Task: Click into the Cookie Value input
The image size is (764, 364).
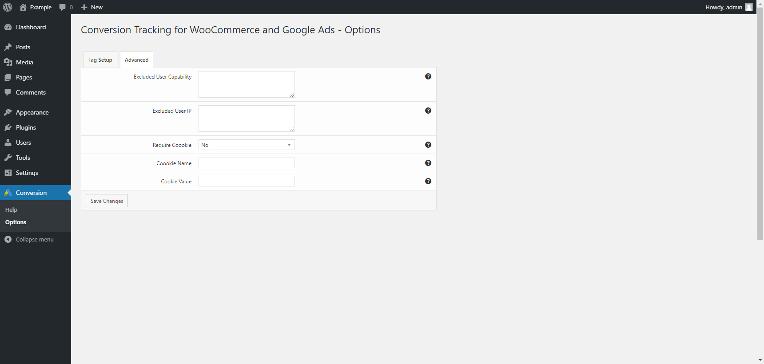Action: pos(247,181)
